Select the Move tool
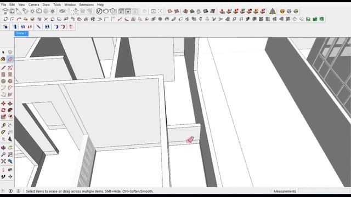 click(x=3, y=103)
